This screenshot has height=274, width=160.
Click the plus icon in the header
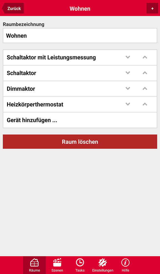point(152,8)
